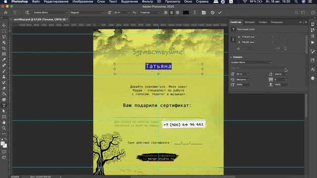Open font style dropdown Regular

pyautogui.click(x=87, y=12)
